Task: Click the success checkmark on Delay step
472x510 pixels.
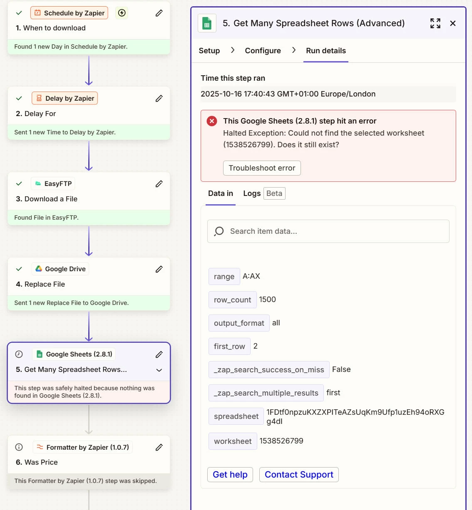Action: (x=19, y=98)
